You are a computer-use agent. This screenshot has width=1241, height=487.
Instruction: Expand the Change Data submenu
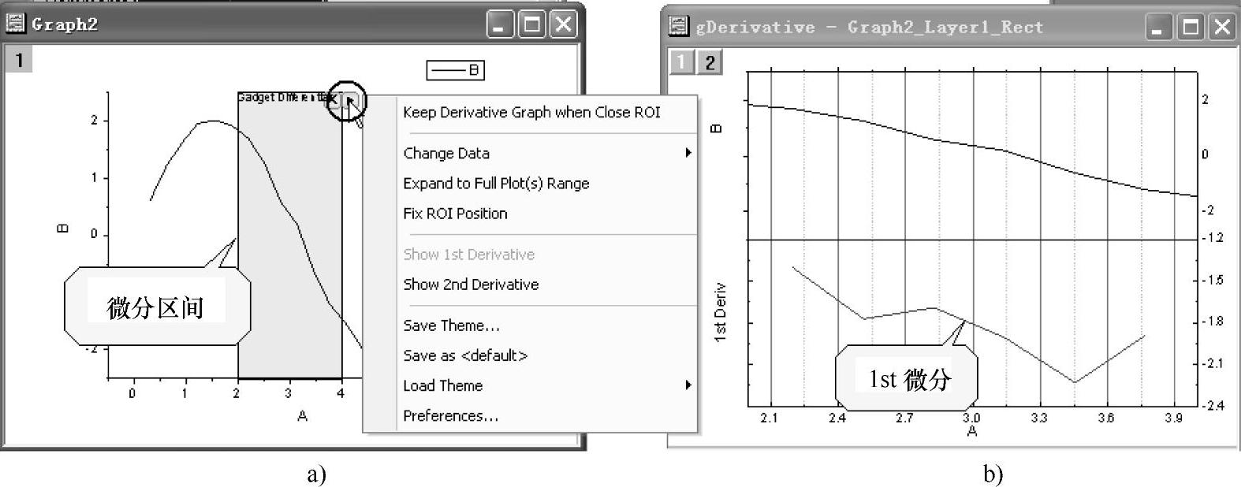click(547, 153)
